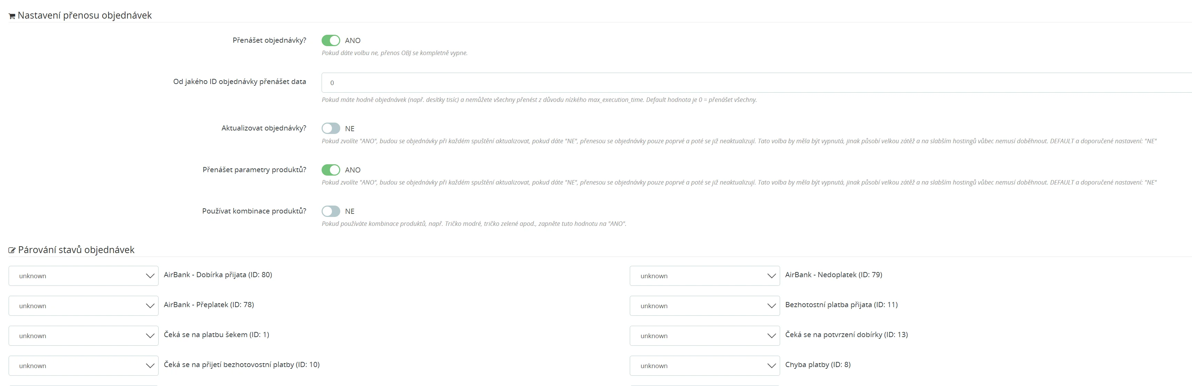Open dropdown for Čeká se na přijetí bezhotovostní platby
Image resolution: width=1192 pixels, height=386 pixels.
84,366
